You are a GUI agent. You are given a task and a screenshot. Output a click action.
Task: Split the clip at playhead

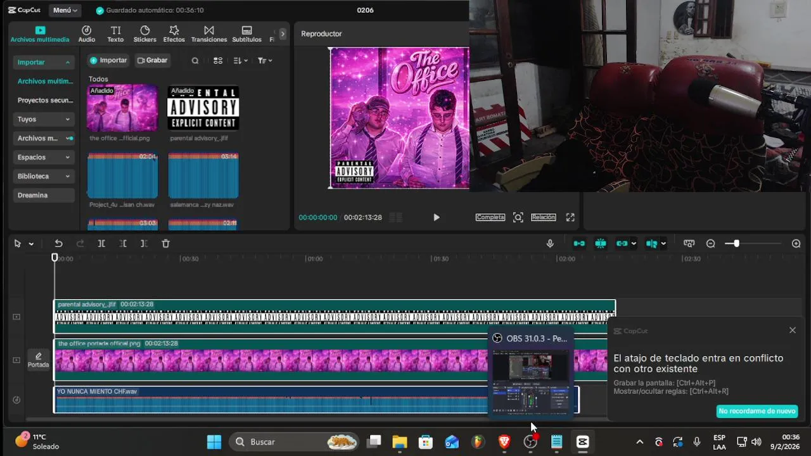click(101, 244)
